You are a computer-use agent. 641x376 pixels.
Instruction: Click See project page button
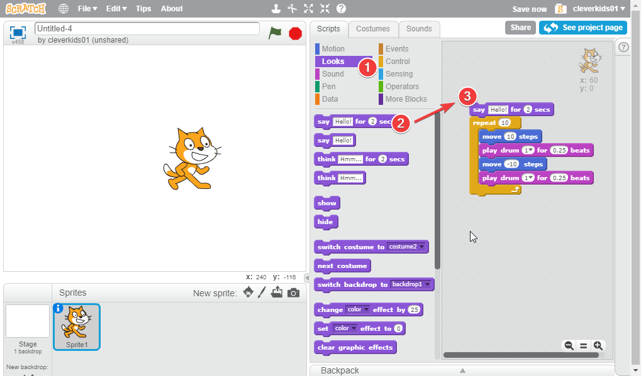point(583,28)
